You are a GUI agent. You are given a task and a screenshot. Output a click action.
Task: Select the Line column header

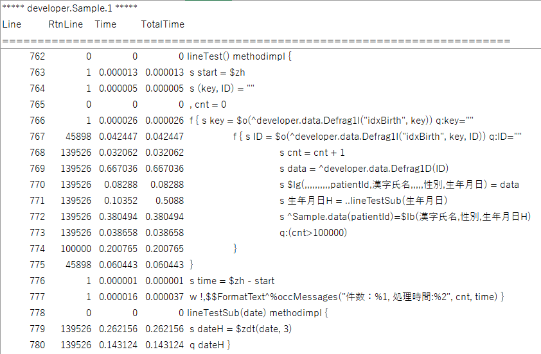click(12, 24)
